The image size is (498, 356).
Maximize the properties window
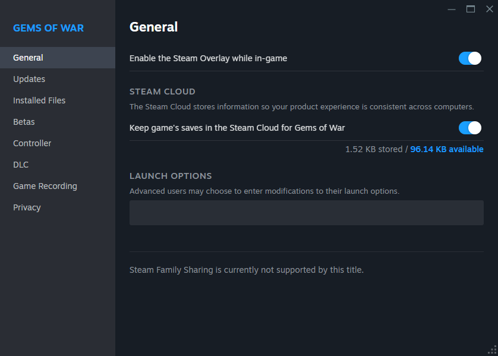point(471,9)
